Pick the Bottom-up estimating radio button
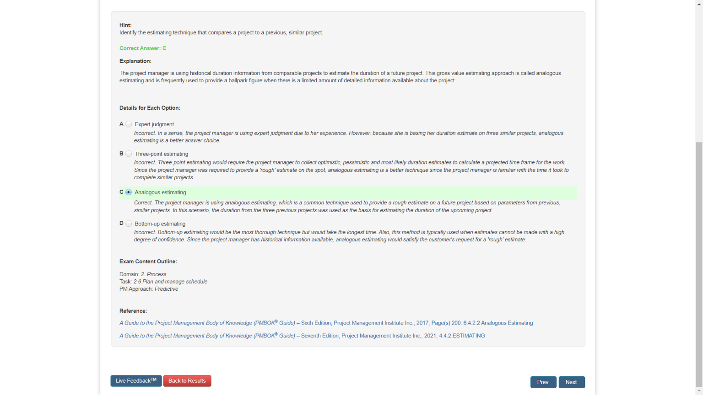Screen dimensions: 703x395 click(129, 224)
